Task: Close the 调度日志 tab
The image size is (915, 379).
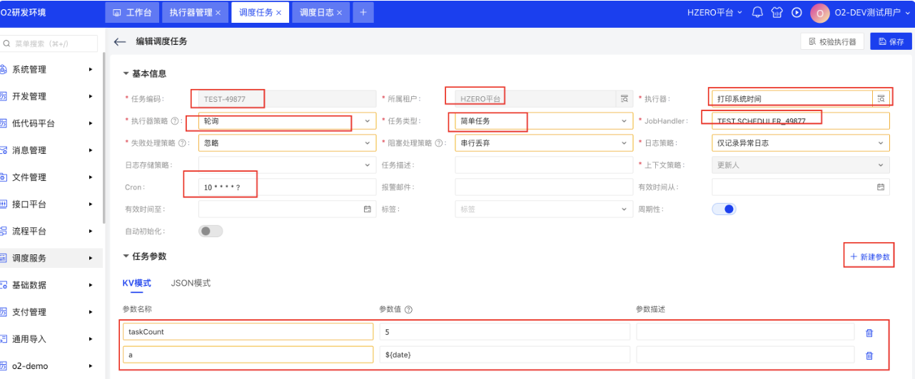Action: pos(339,13)
